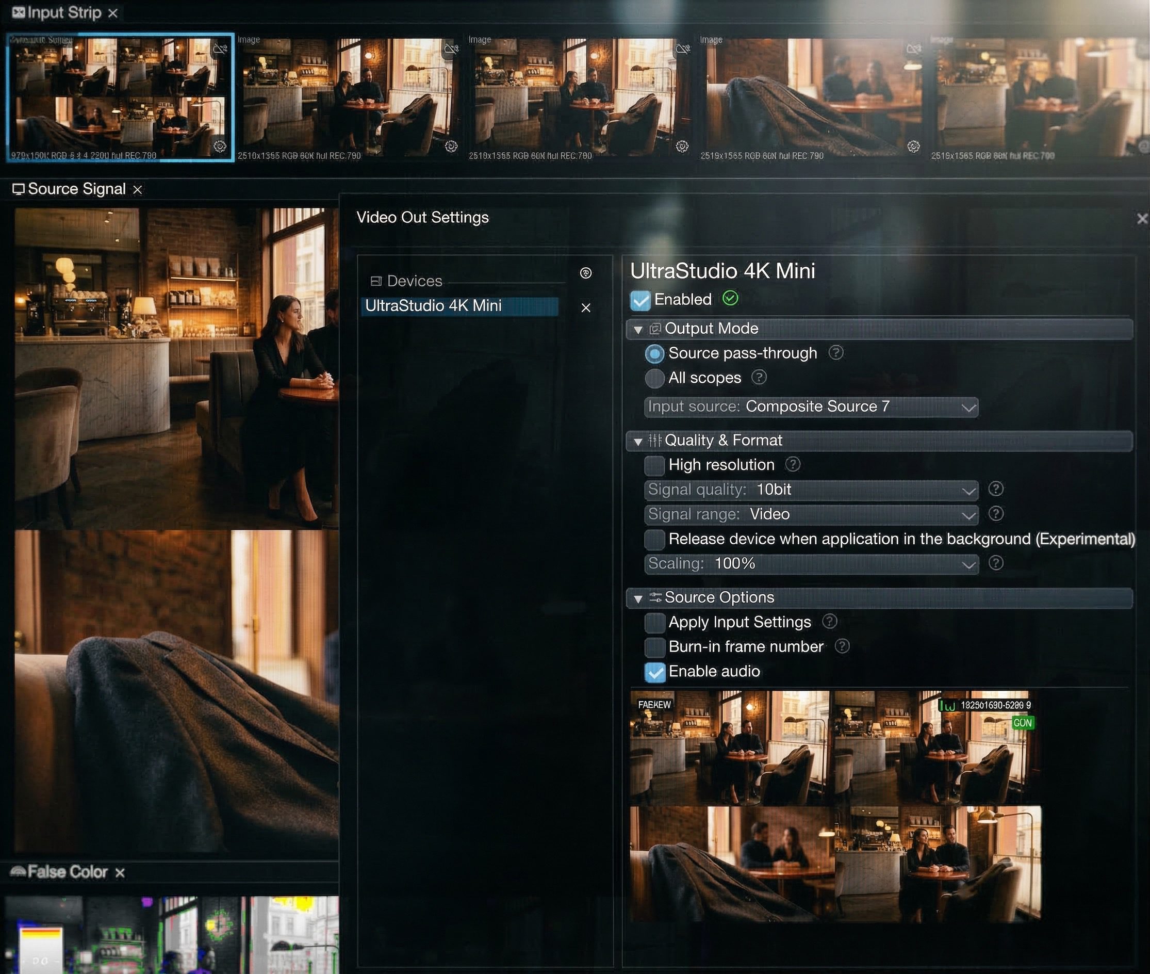Screen dimensions: 1150x974
Task: Click the Source Signal tab label
Action: click(x=77, y=189)
